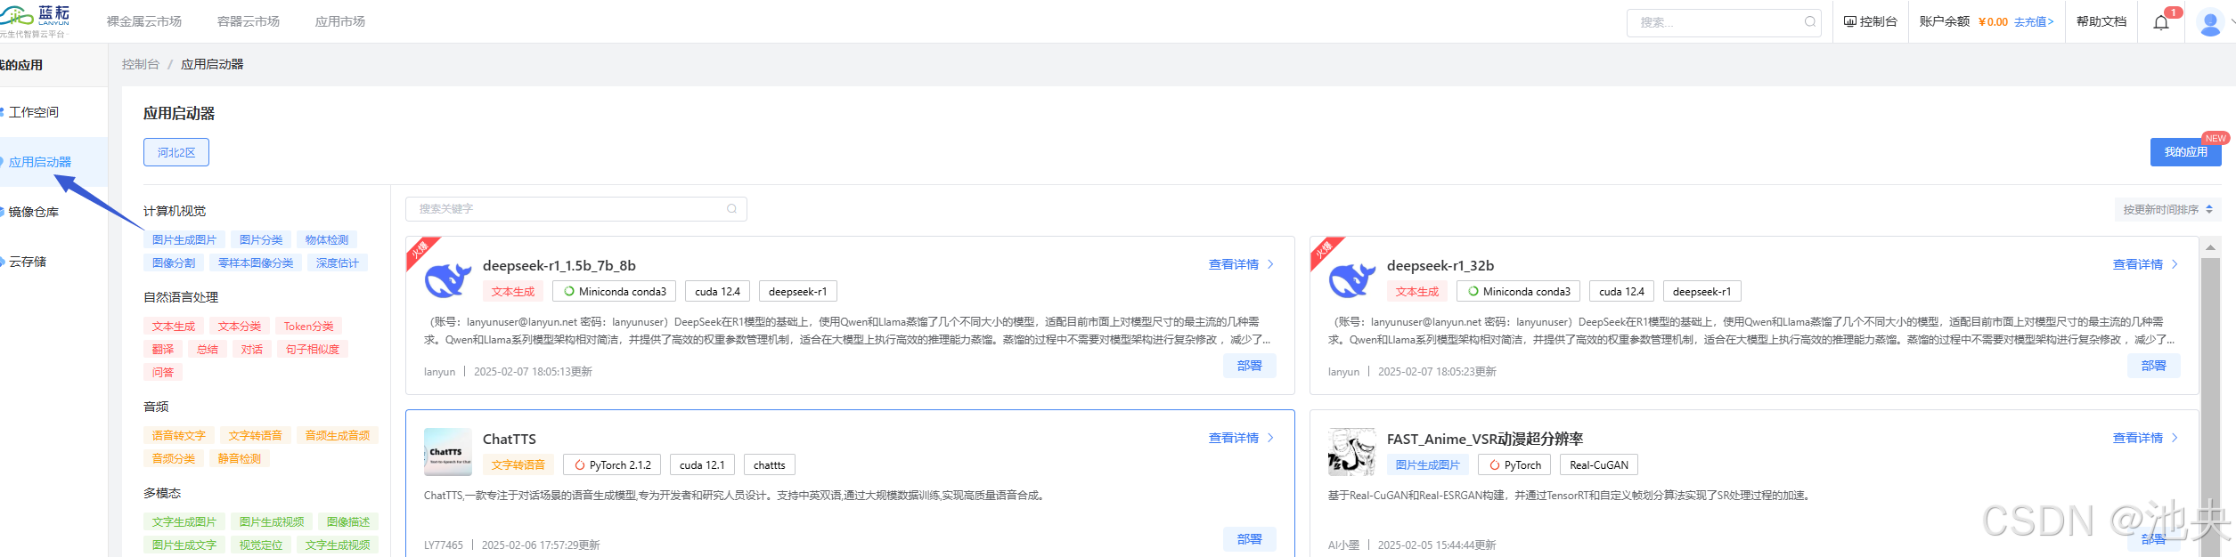Click the ChatTTS title text
Image resolution: width=2236 pixels, height=557 pixels.
click(x=510, y=439)
